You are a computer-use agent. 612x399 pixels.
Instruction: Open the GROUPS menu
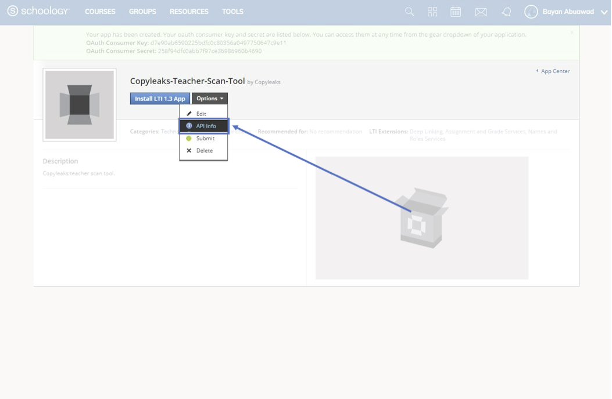[142, 12]
